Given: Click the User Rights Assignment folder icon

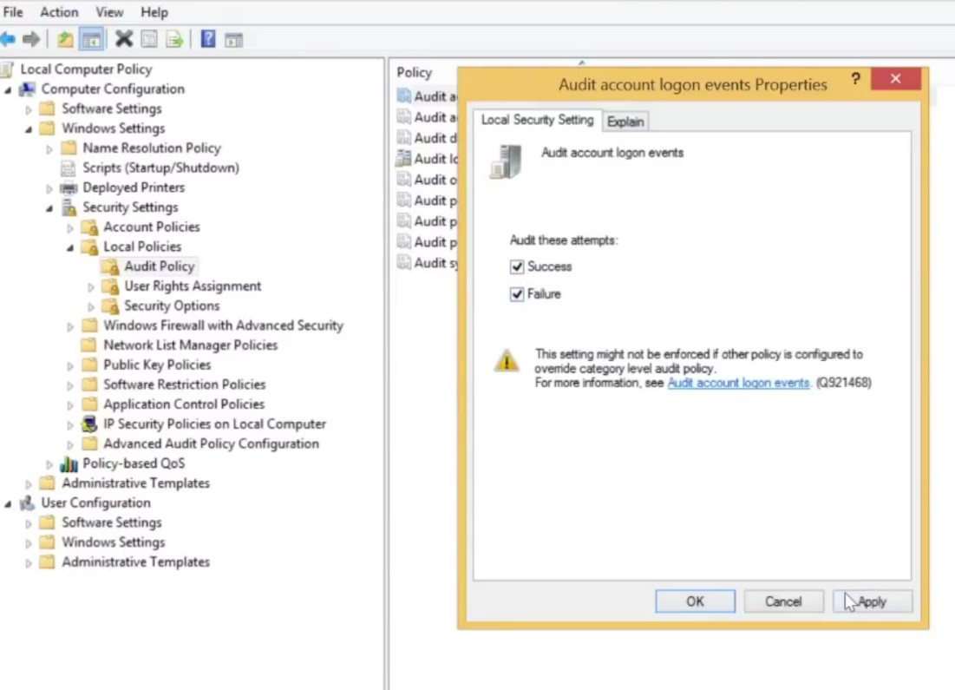Looking at the screenshot, I should point(111,286).
